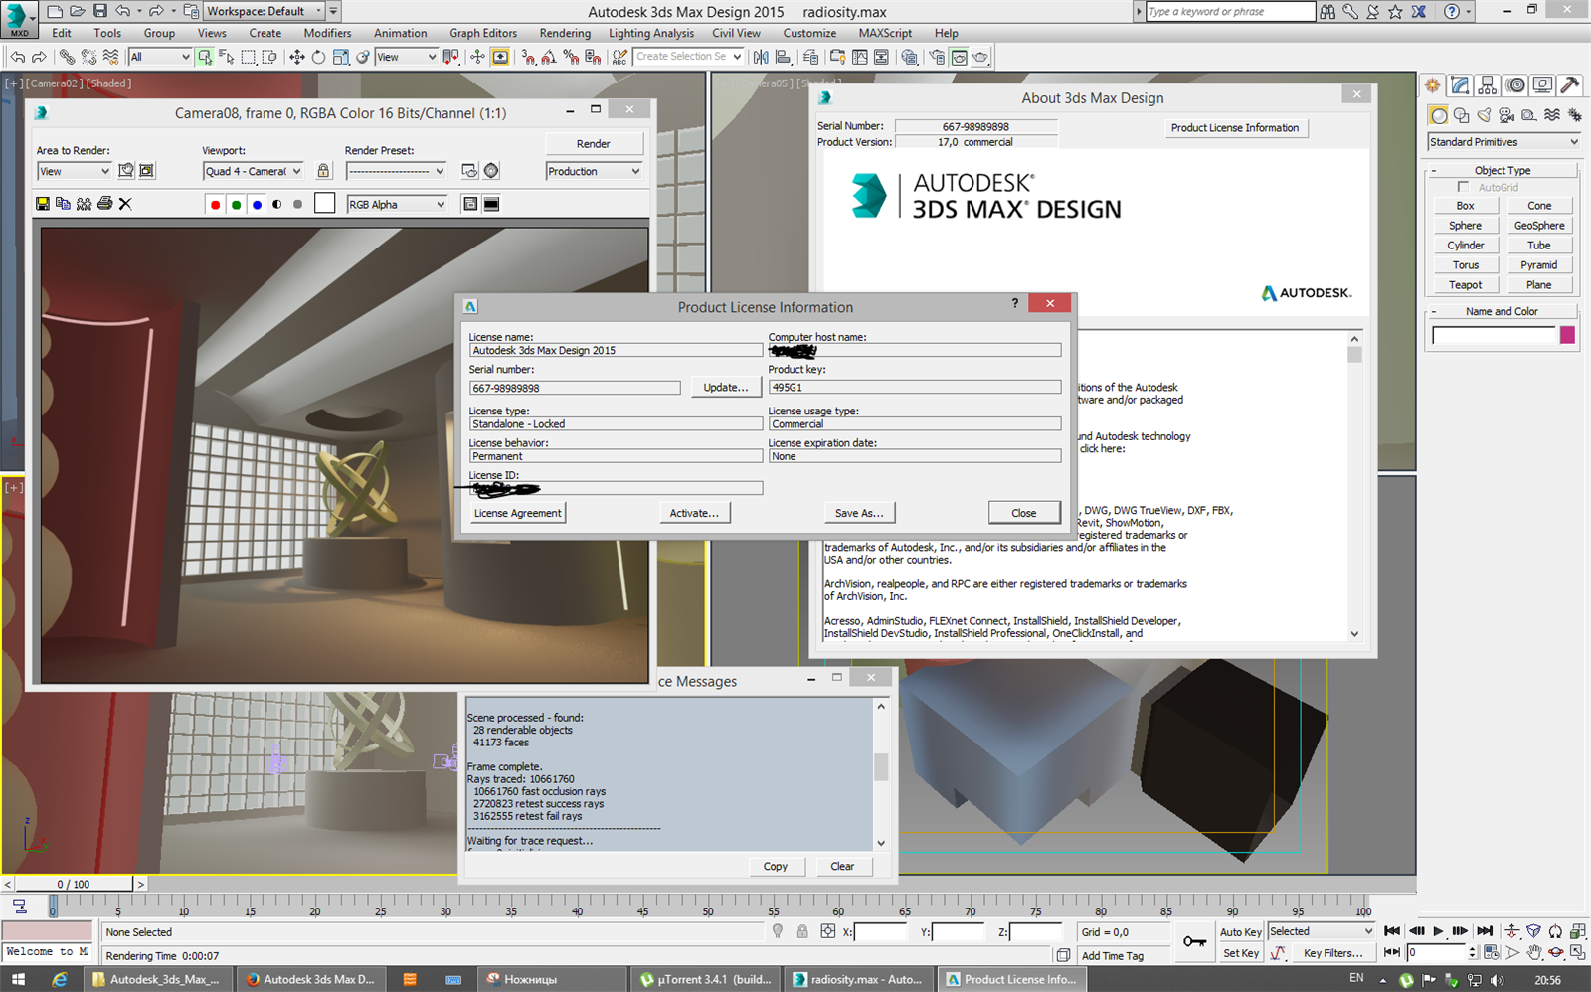Open the Utilities hammer panel tab

[x=1570, y=85]
